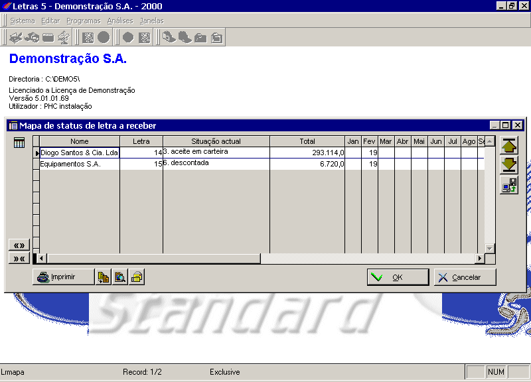Screen dimensions: 531x382
Task: Select the Diogo Santos & Cia. Lda cell
Action: tap(80, 153)
